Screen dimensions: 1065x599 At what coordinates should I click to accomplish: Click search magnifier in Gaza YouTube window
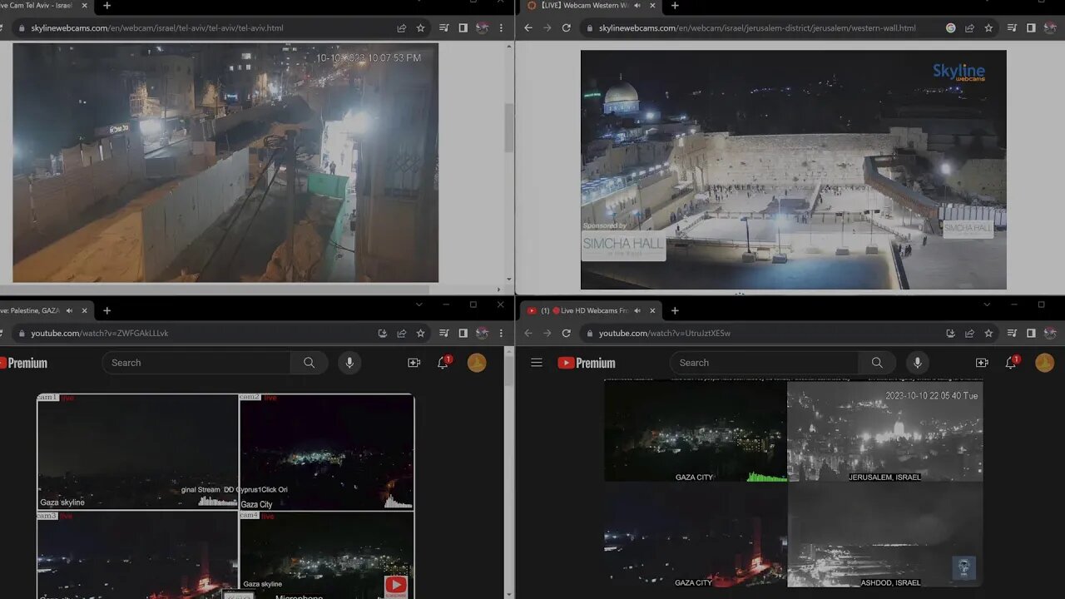coord(310,363)
